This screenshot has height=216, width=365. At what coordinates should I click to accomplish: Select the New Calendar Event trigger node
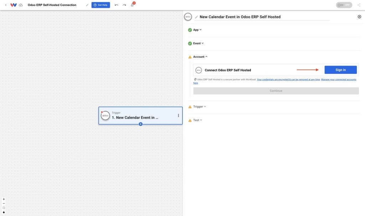(x=140, y=116)
